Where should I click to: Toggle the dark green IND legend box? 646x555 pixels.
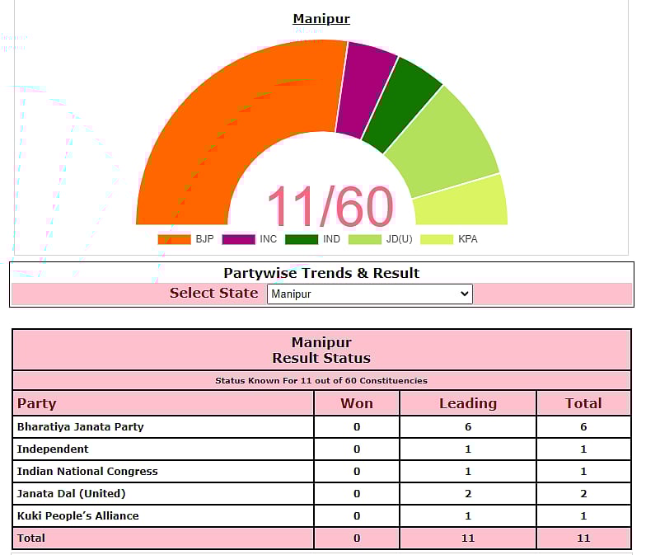point(302,239)
